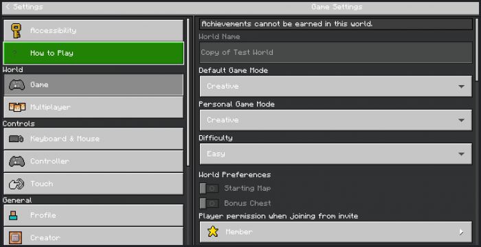Toggle the Starting Map switch

click(209, 188)
